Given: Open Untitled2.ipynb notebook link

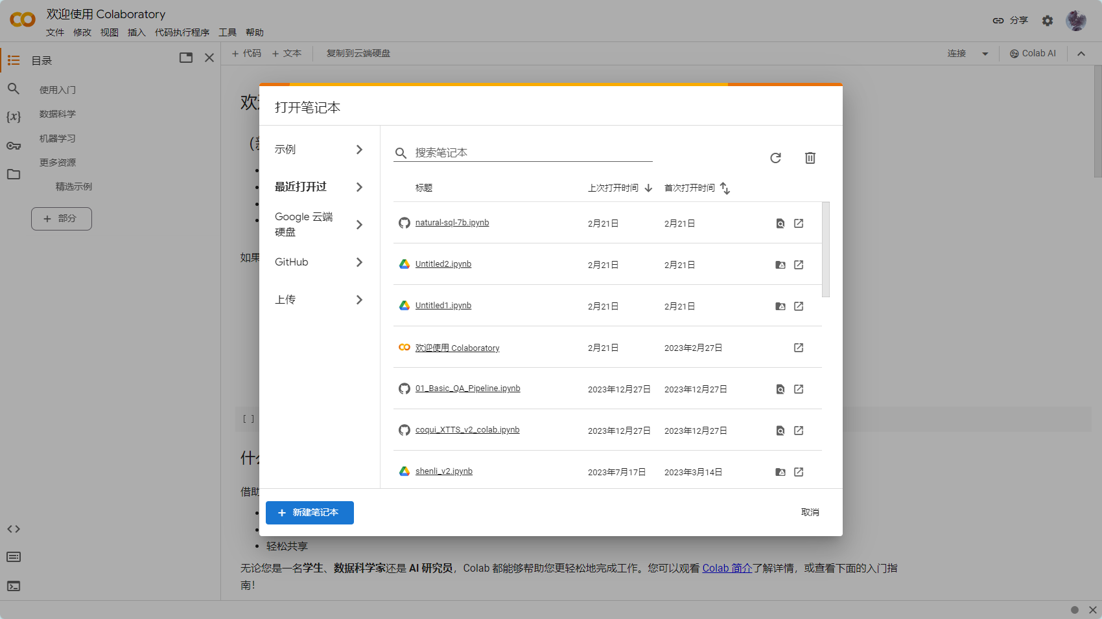Looking at the screenshot, I should click(x=443, y=264).
